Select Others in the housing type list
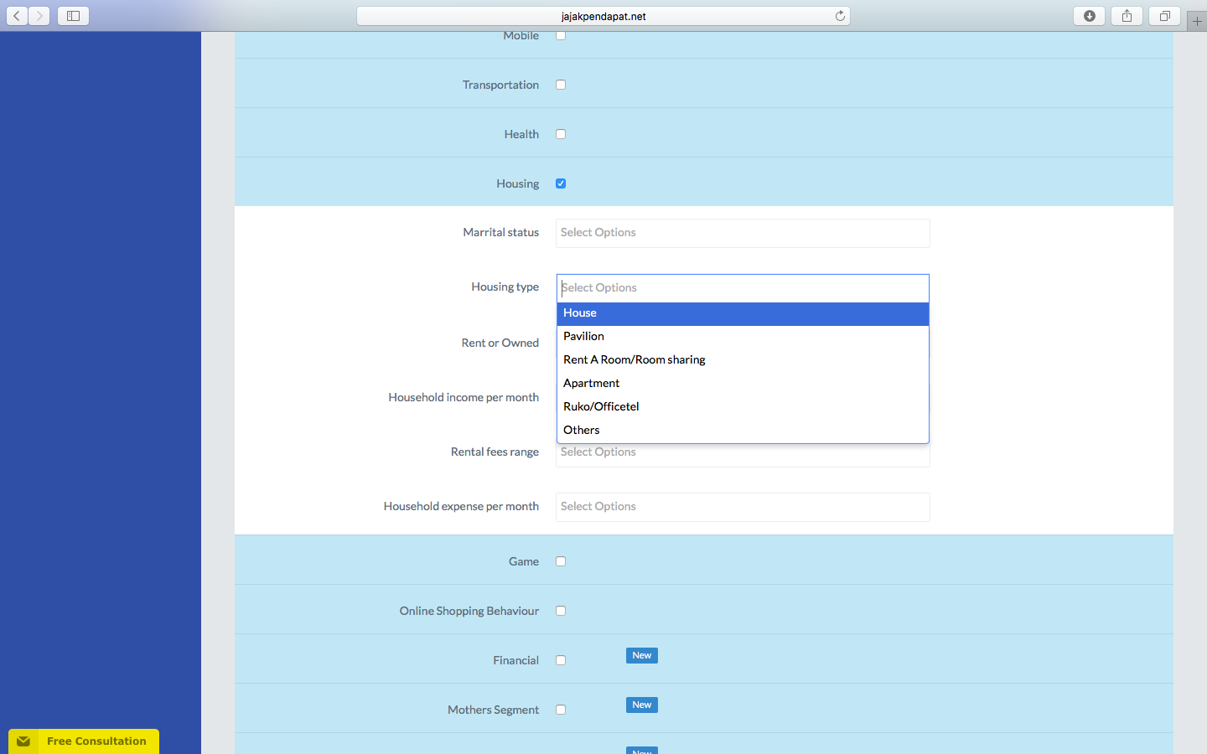 pyautogui.click(x=743, y=431)
